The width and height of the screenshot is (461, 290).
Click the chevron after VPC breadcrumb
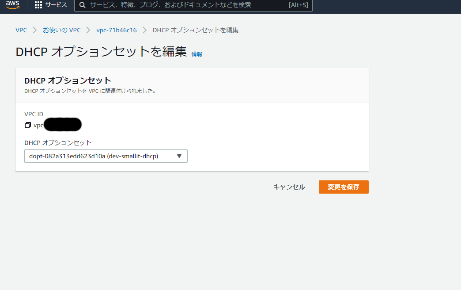pos(35,30)
